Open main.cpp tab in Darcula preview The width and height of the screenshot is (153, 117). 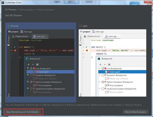click(40, 36)
